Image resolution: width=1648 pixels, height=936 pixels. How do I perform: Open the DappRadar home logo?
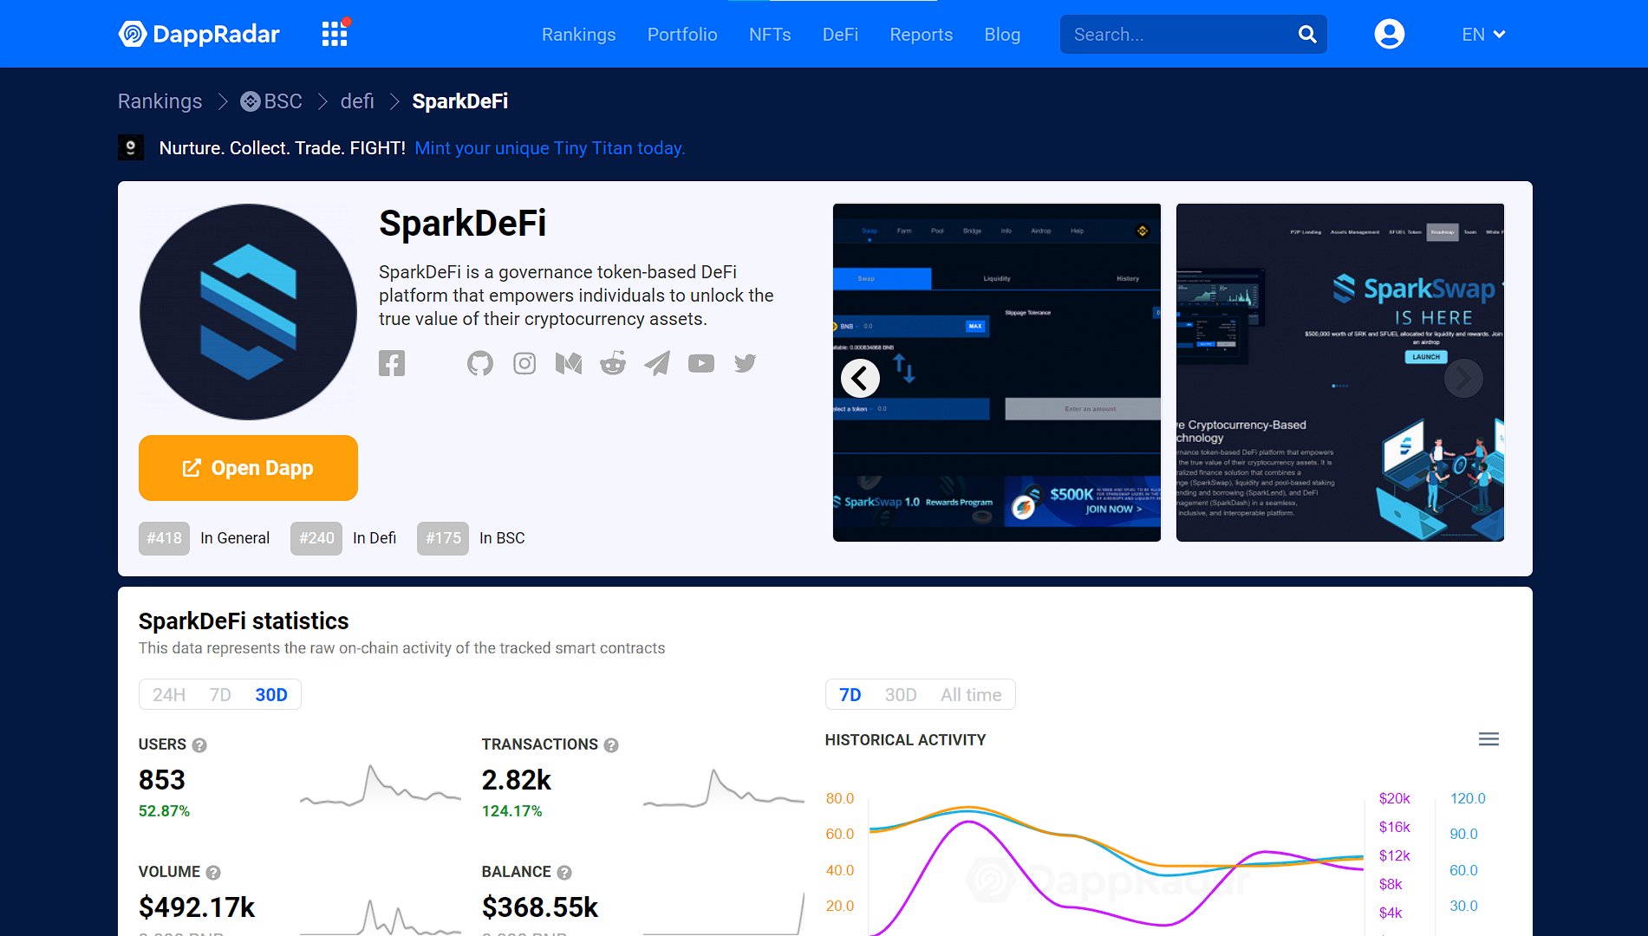coord(199,34)
